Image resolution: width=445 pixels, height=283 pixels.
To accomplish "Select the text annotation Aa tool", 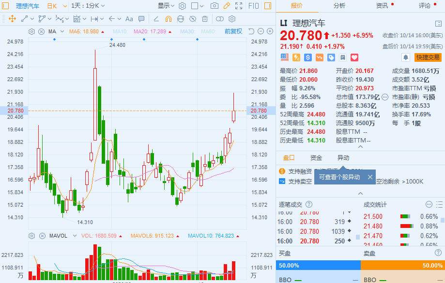I will click(129, 19).
